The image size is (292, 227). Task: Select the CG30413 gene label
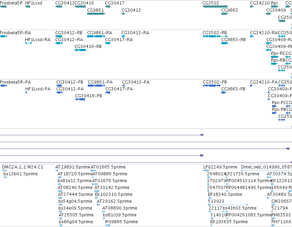(131, 10)
